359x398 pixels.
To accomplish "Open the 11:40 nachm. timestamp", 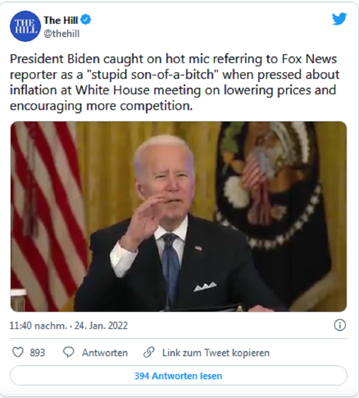I will tap(38, 326).
